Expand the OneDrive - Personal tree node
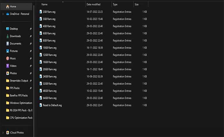 click(3, 14)
